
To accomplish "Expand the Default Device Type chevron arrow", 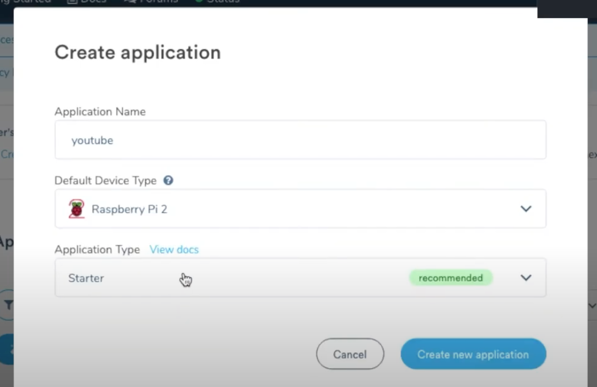I will click(x=526, y=209).
